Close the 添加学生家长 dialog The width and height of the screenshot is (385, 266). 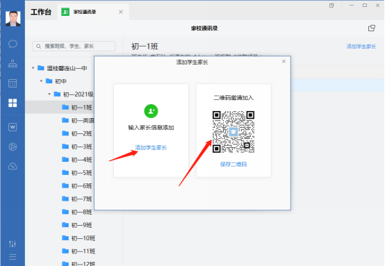[284, 61]
